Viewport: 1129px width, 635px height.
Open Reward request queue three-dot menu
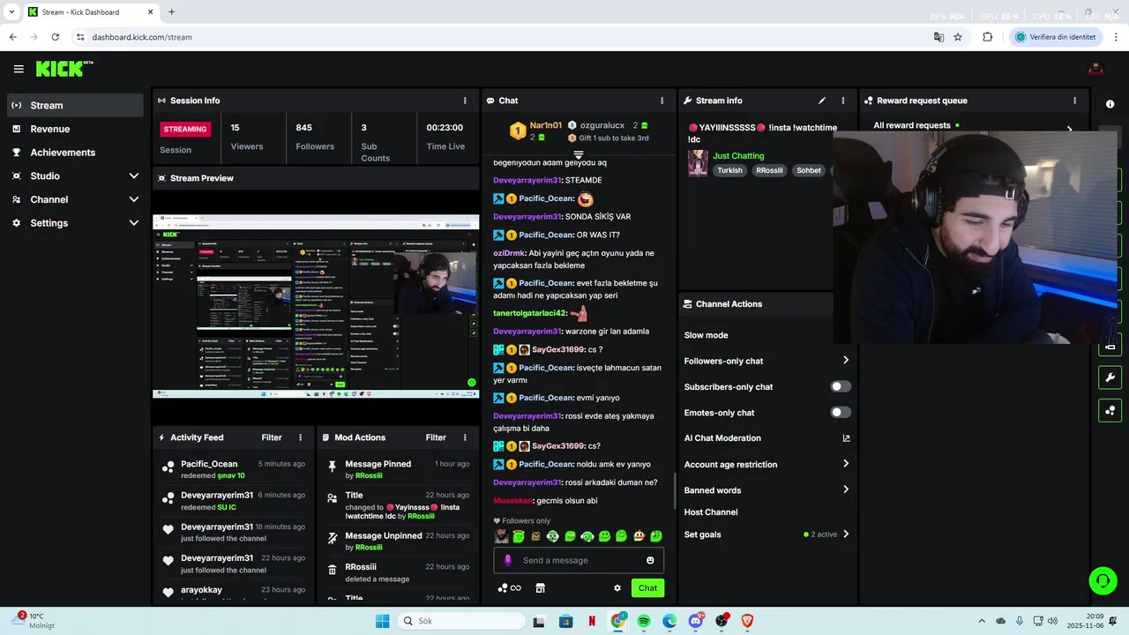point(1075,101)
